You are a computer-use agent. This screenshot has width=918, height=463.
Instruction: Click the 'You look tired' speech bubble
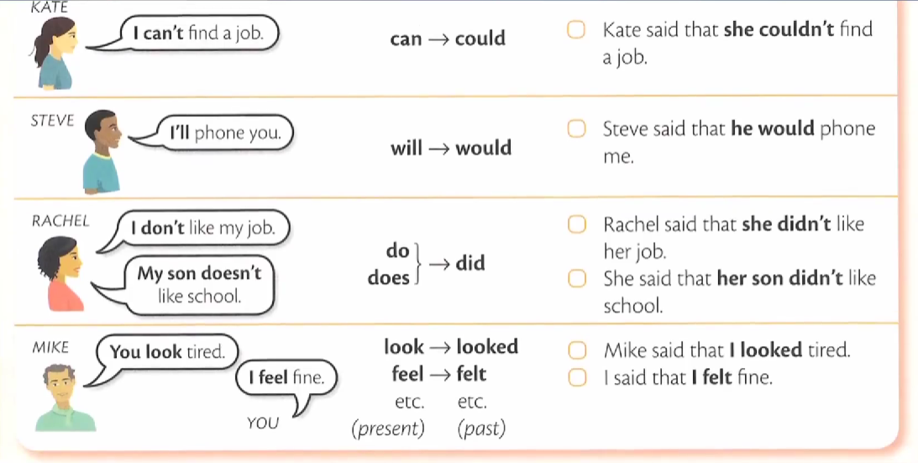tap(168, 352)
